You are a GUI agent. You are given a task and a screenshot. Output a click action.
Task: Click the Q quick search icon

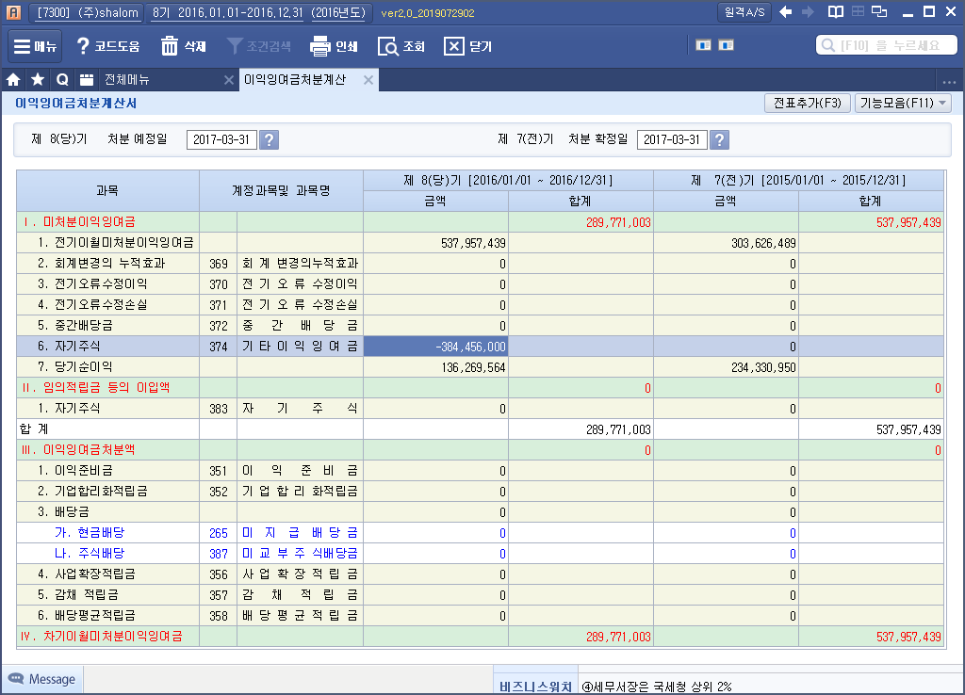tap(62, 80)
